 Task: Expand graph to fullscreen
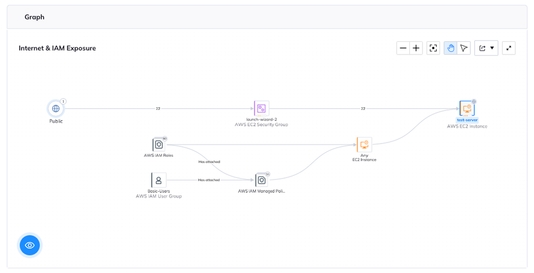[509, 48]
